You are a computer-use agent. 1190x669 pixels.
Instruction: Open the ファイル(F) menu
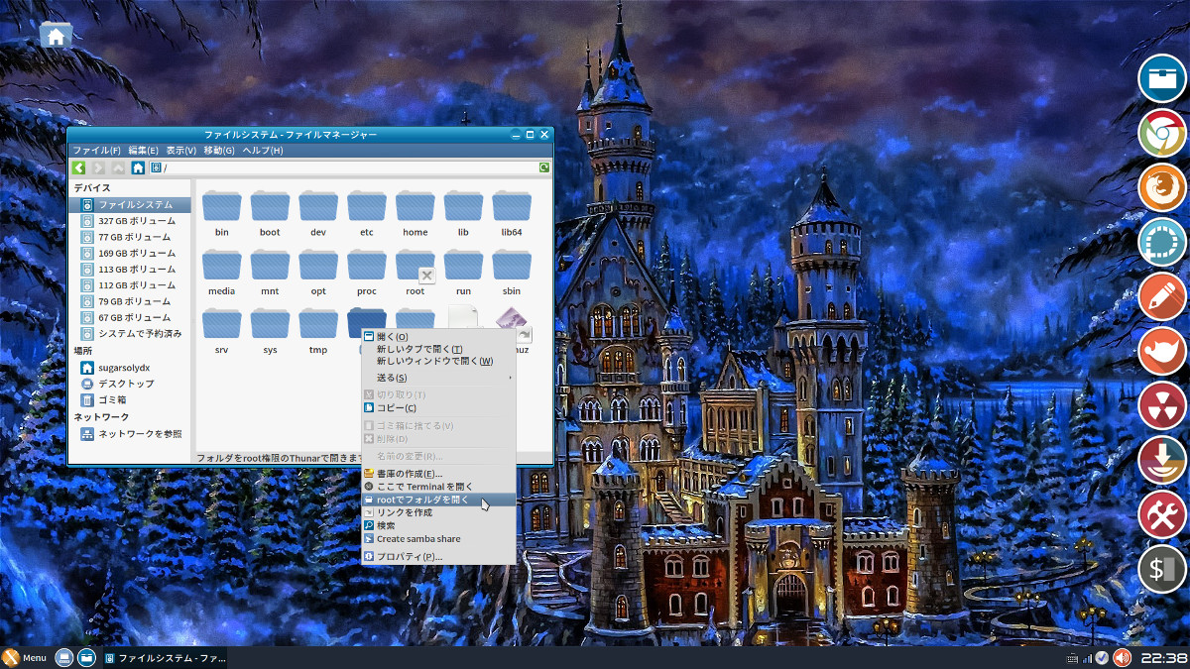96,151
